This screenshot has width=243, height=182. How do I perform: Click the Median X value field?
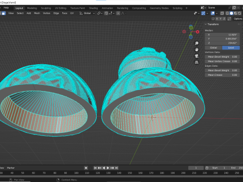point(222,35)
